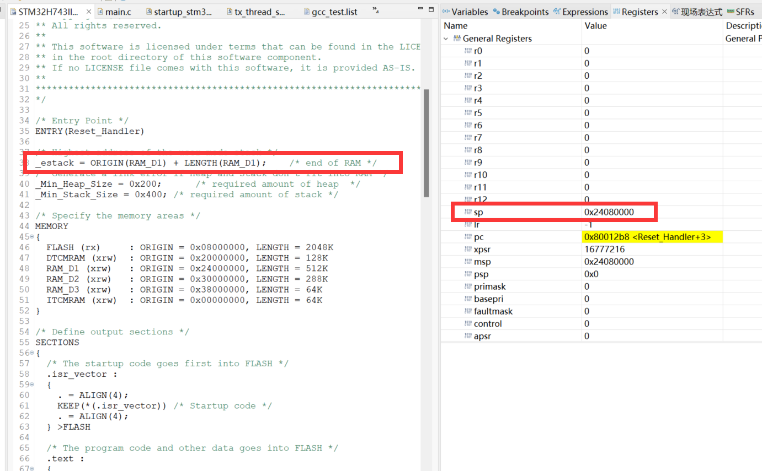Screen dimensions: 762x471
Task: Click the _Min_Heap_Size = 0x200 line
Action: (198, 184)
